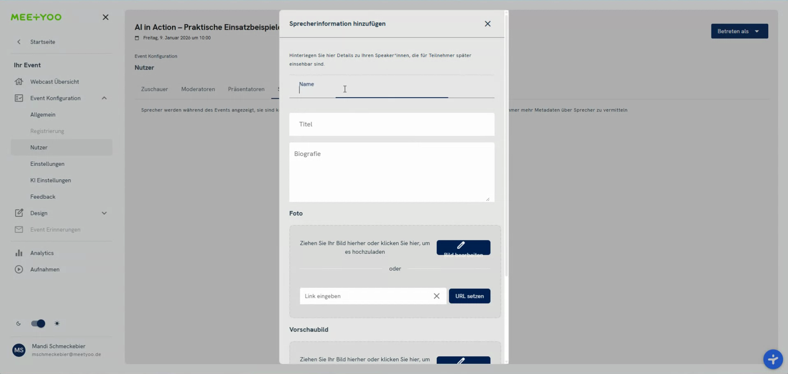Viewport: 788px width, 374px height.
Task: Open the Zuschauer tab
Action: [154, 89]
